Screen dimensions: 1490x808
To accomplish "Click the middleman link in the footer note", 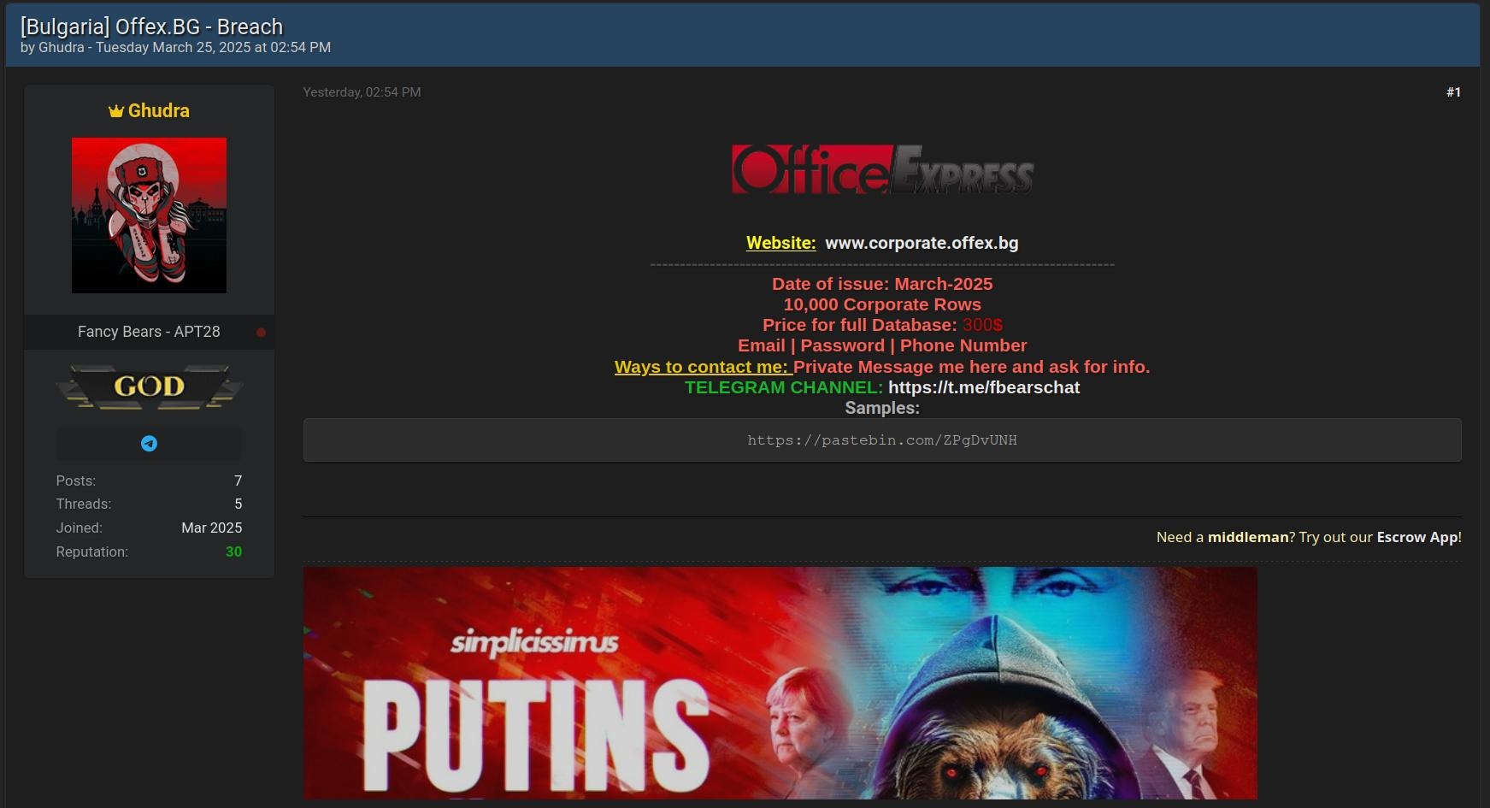I will (1247, 537).
